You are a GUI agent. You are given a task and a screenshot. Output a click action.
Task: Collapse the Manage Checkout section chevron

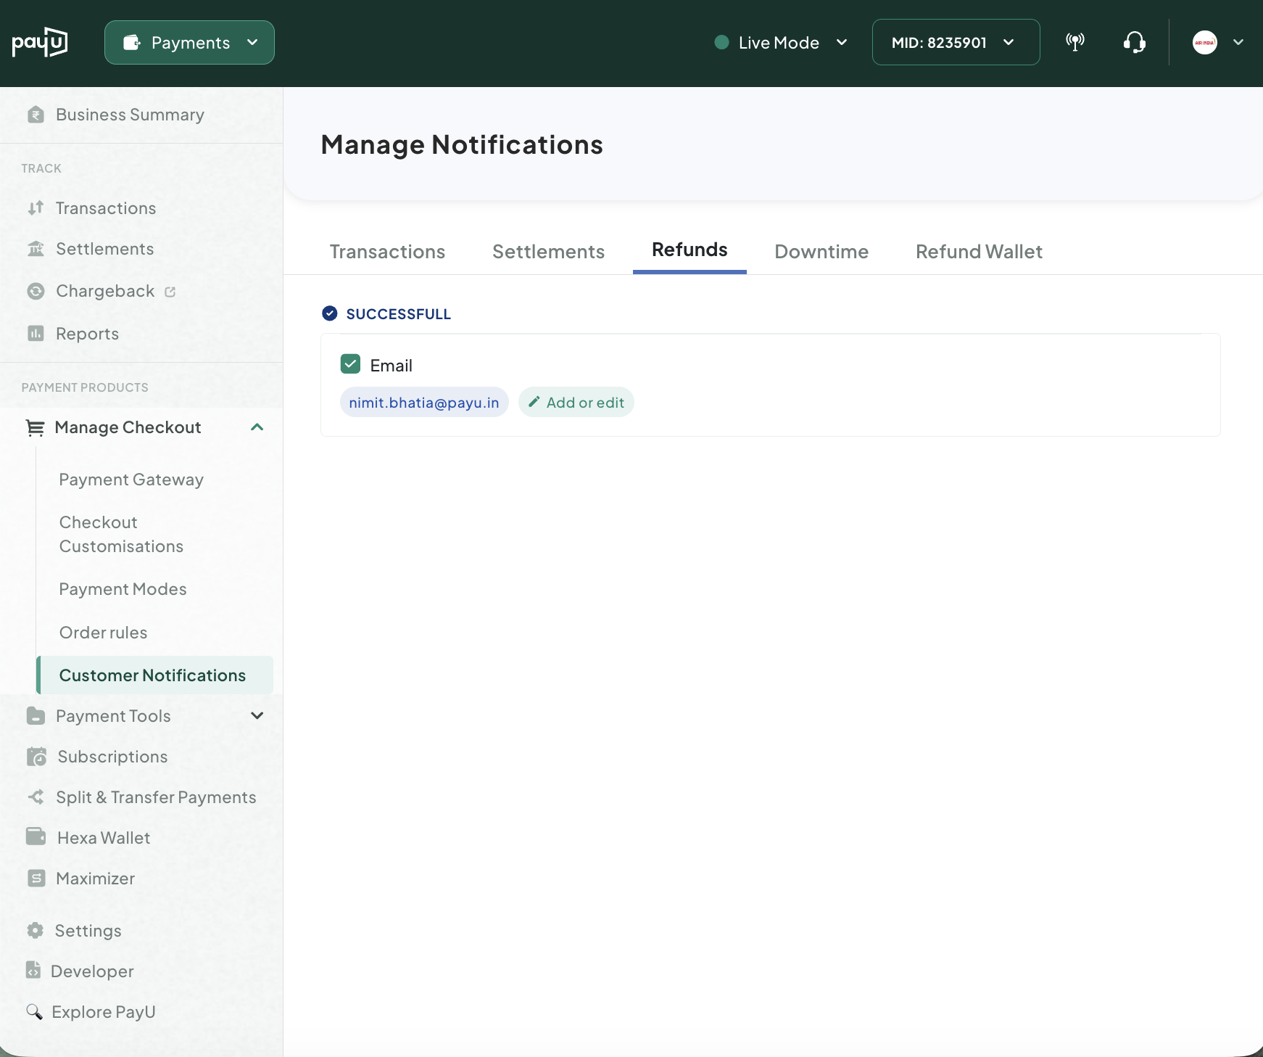point(257,427)
